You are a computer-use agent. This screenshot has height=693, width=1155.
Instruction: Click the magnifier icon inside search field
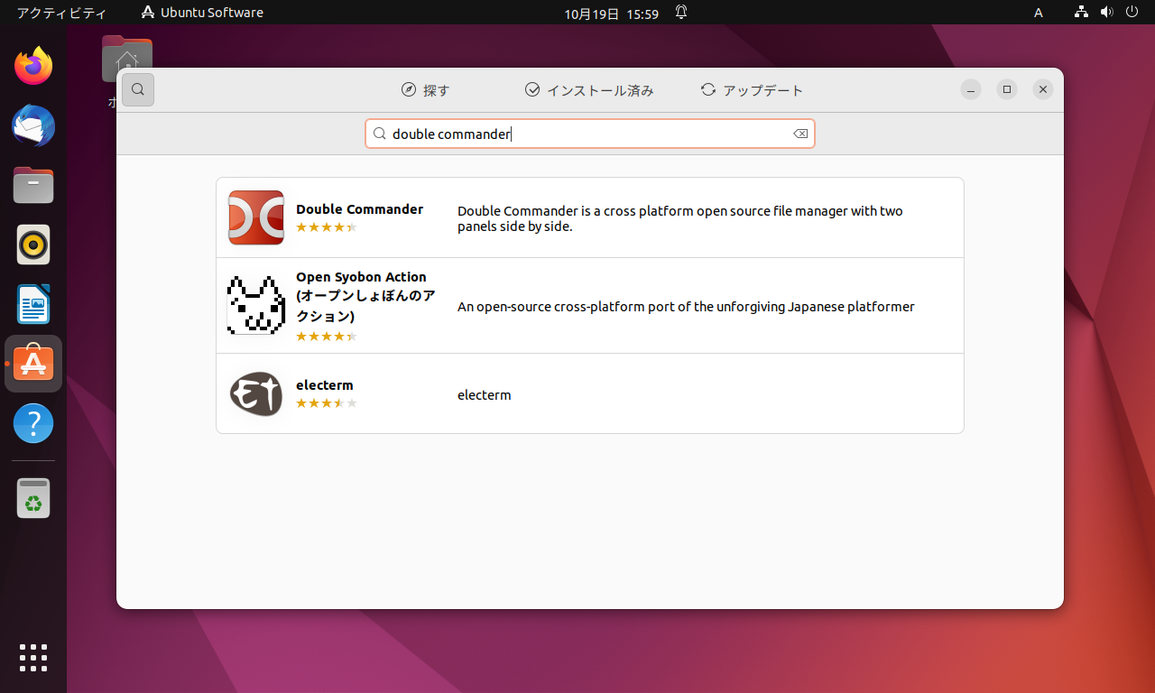click(x=380, y=134)
